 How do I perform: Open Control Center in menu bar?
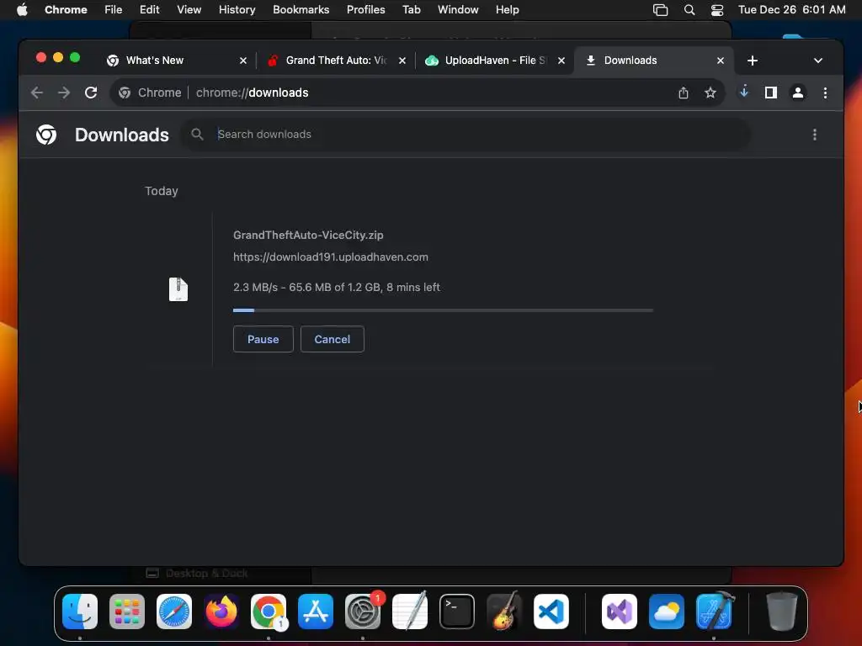pyautogui.click(x=717, y=10)
